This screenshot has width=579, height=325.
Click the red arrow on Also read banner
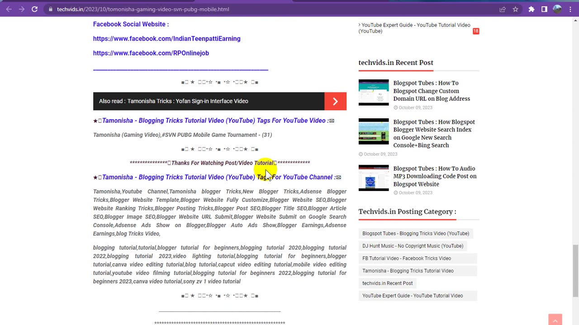pyautogui.click(x=335, y=101)
